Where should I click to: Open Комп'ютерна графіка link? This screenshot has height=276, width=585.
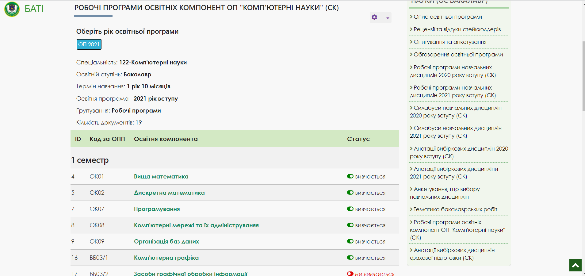[166, 258]
